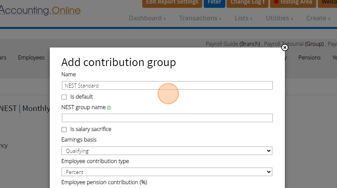Open the Earnings basis dropdown
337x188 pixels.
click(167, 151)
